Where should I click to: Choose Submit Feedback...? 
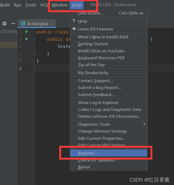click(109, 95)
